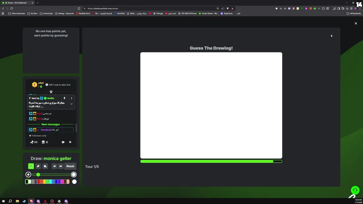Switch to Stream - Kick Dashboard tab

click(18, 3)
